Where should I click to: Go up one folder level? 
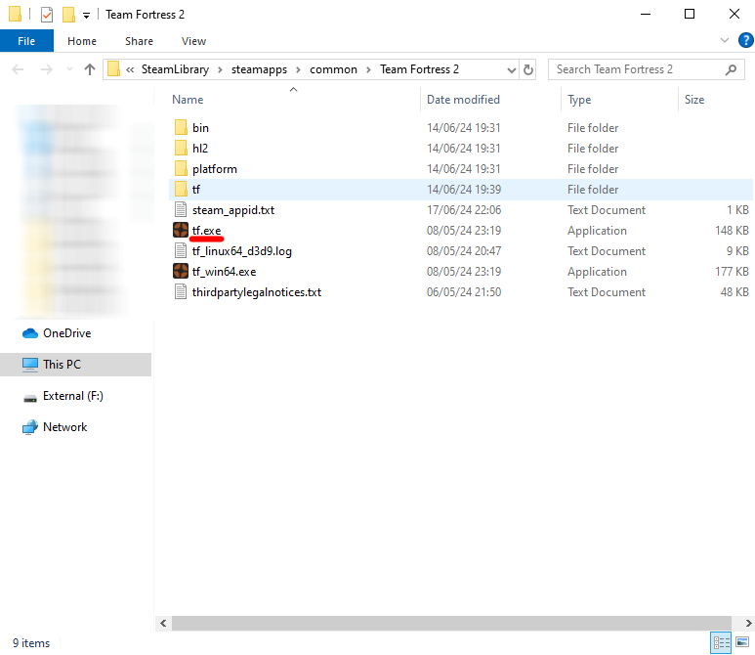click(90, 69)
